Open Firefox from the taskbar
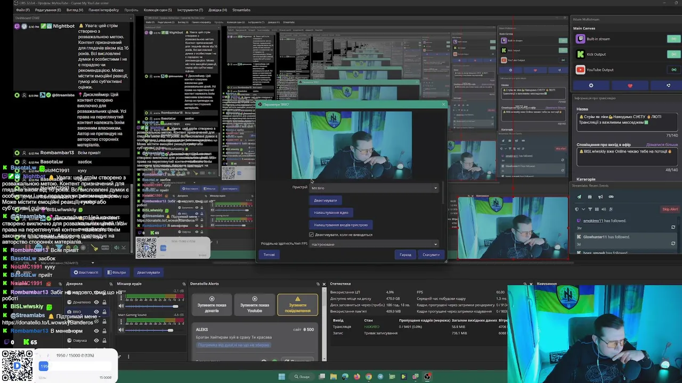This screenshot has height=383, width=682. point(357,377)
